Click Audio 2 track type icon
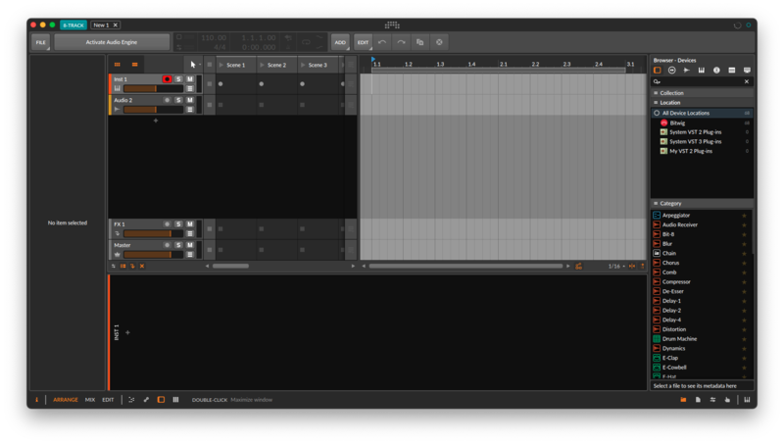 [x=117, y=110]
